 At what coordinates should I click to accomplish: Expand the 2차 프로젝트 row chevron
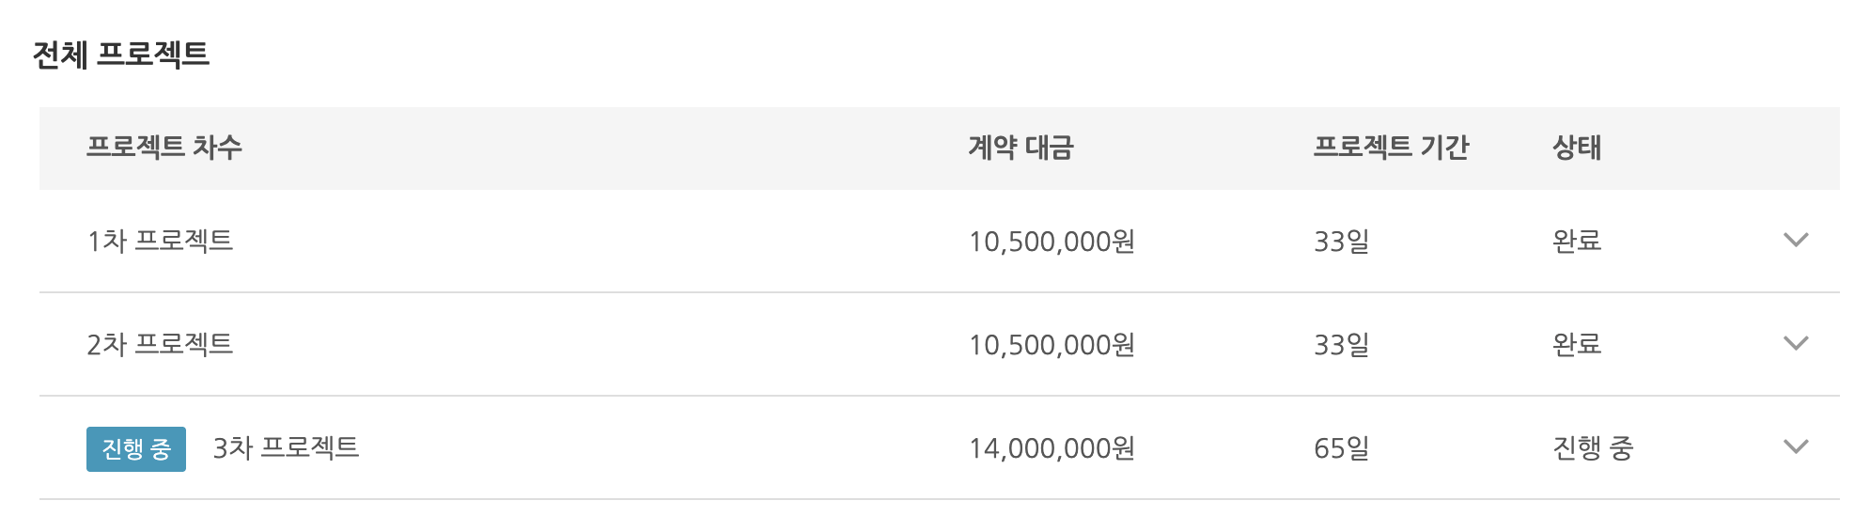(x=1795, y=344)
